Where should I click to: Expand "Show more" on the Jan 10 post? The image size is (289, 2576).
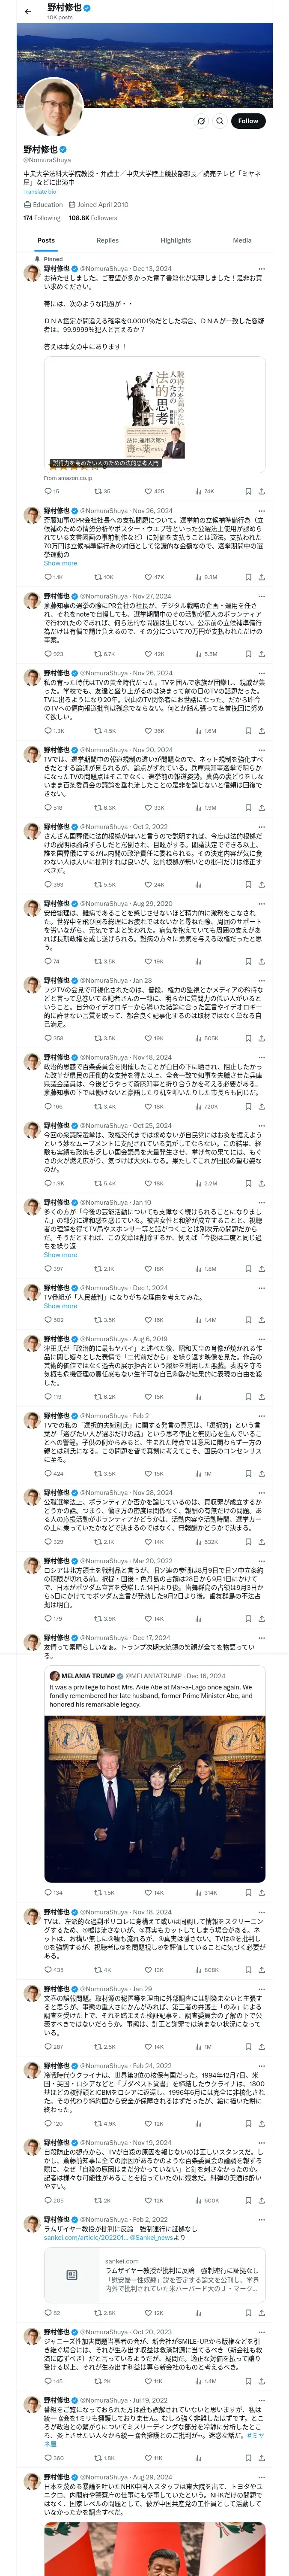[x=60, y=1255]
